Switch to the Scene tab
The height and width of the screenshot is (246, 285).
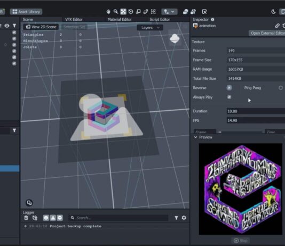click(28, 19)
